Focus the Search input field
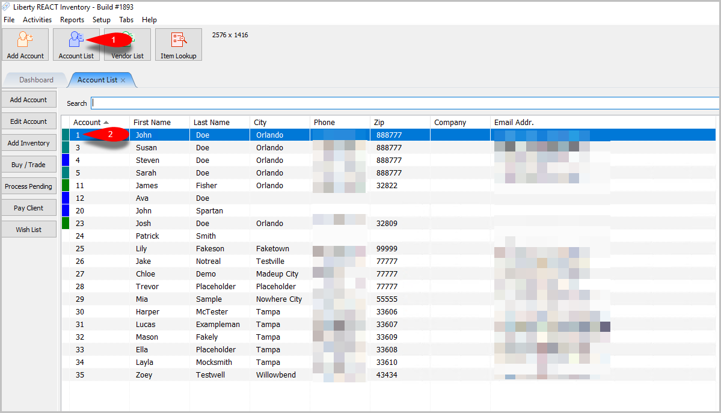The height and width of the screenshot is (413, 721). click(405, 103)
